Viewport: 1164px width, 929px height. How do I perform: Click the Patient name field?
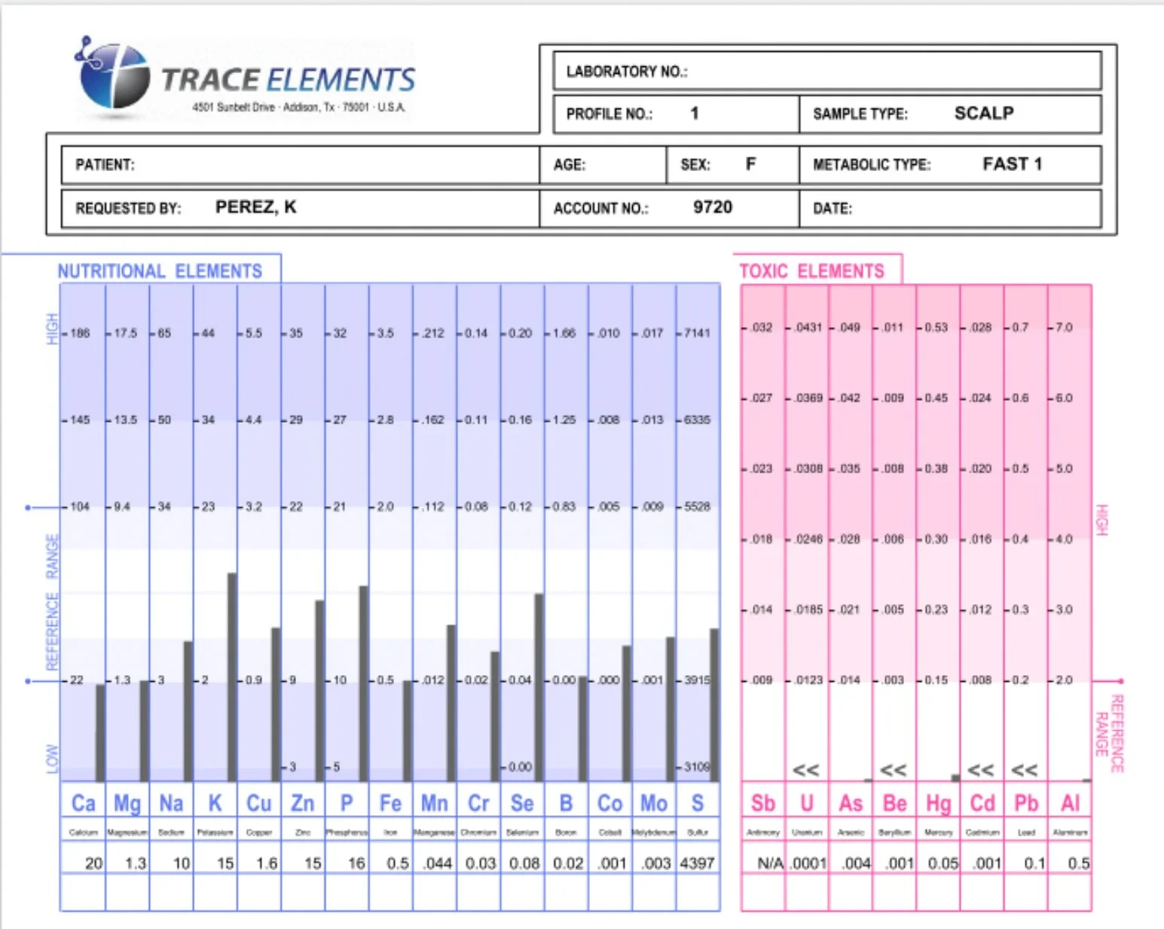pos(300,165)
